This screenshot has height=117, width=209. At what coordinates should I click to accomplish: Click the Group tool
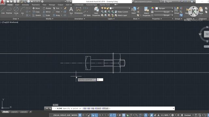coord(176,10)
